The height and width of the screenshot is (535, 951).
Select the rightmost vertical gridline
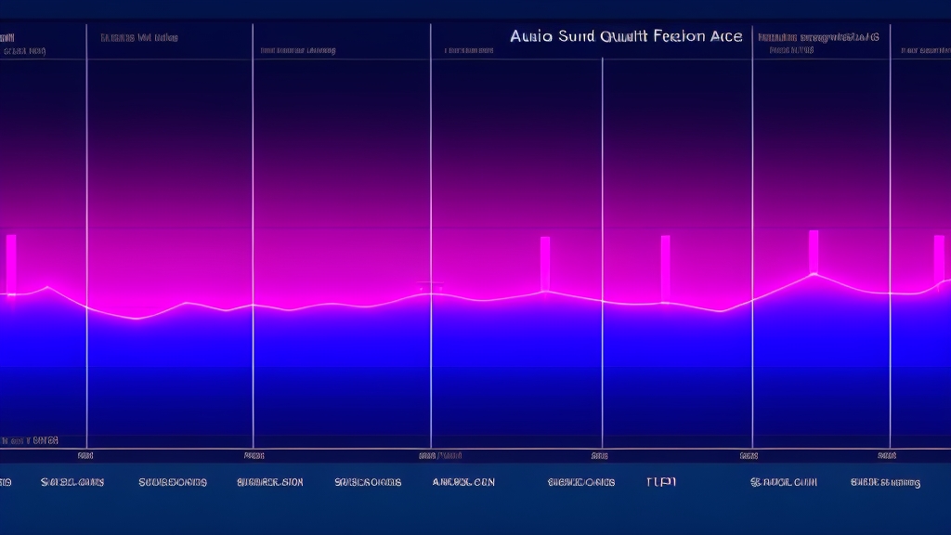890,232
